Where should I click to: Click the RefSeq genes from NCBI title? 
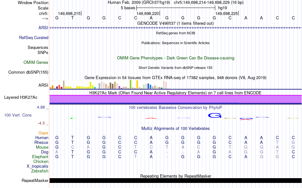pos(175,33)
